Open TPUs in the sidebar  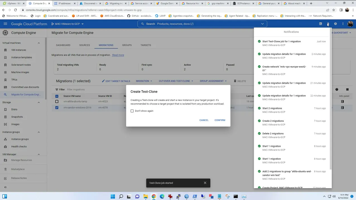pyautogui.click(x=14, y=80)
